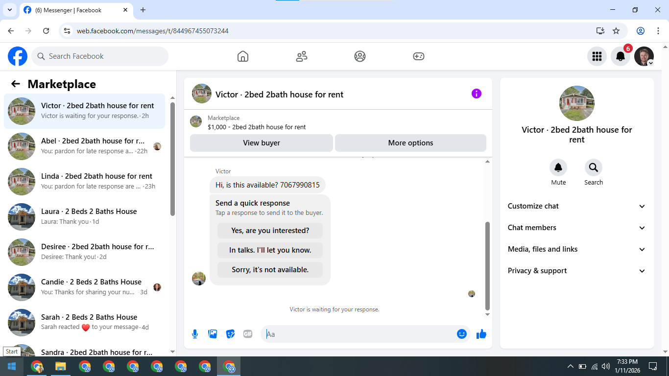Expand the Privacy & support section
The image size is (669, 376).
(577, 271)
